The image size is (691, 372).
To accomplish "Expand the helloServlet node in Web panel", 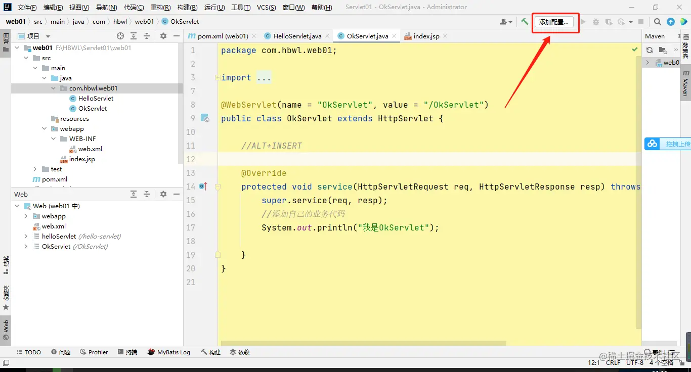I will [x=26, y=237].
